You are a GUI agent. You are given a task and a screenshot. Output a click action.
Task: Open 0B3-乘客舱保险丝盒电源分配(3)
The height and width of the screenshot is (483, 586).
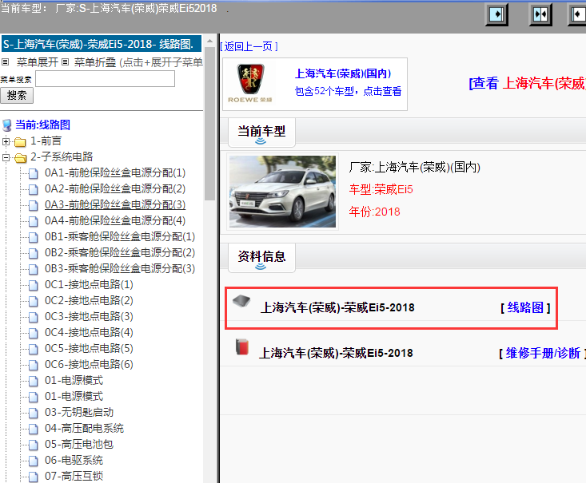(120, 269)
